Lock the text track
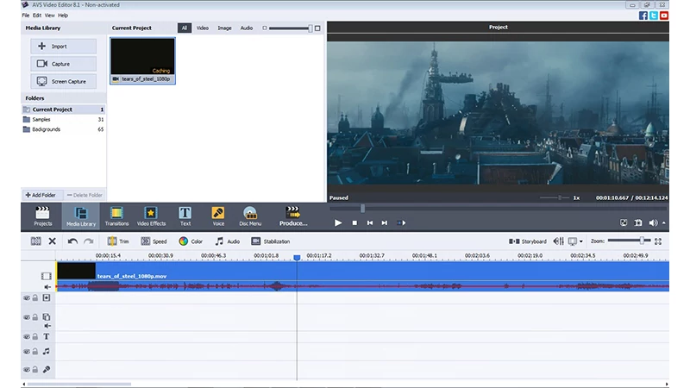The width and height of the screenshot is (690, 388). pyautogui.click(x=35, y=336)
